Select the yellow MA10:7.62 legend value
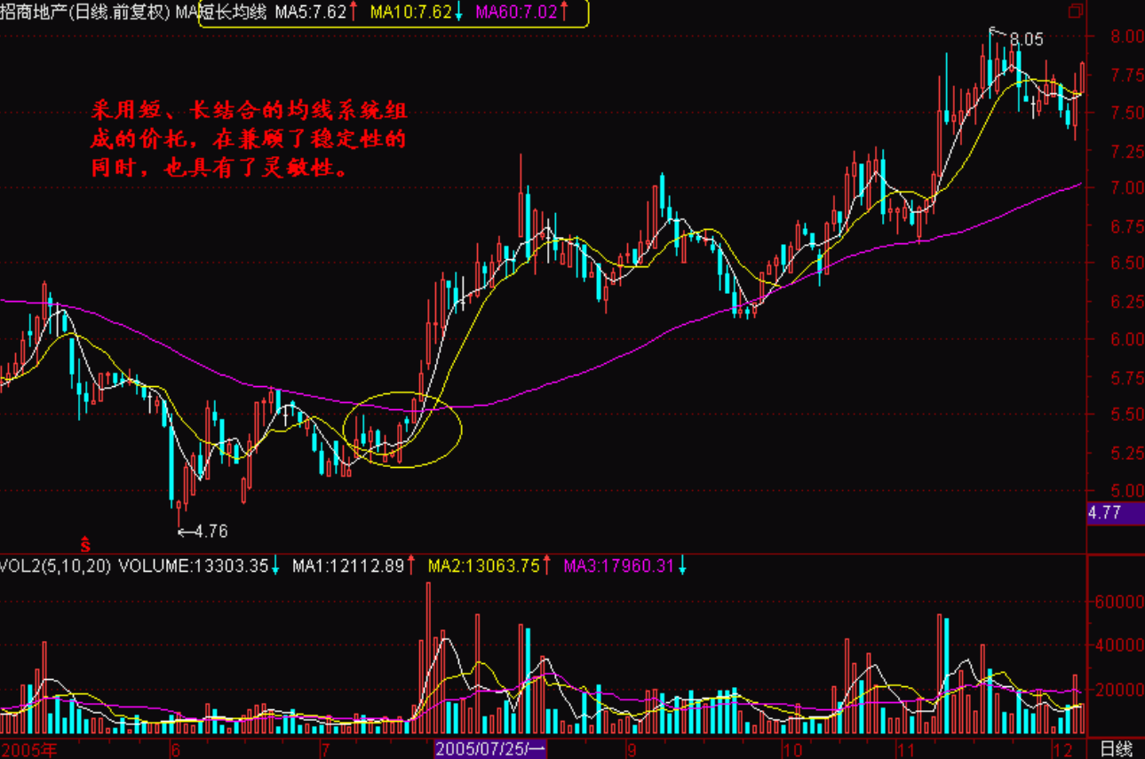 pos(410,12)
